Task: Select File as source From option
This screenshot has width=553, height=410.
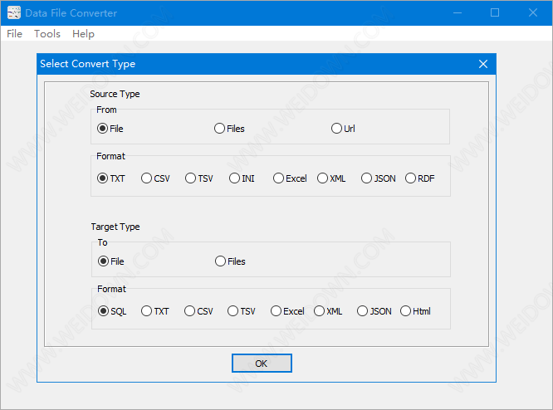Action: click(110, 129)
